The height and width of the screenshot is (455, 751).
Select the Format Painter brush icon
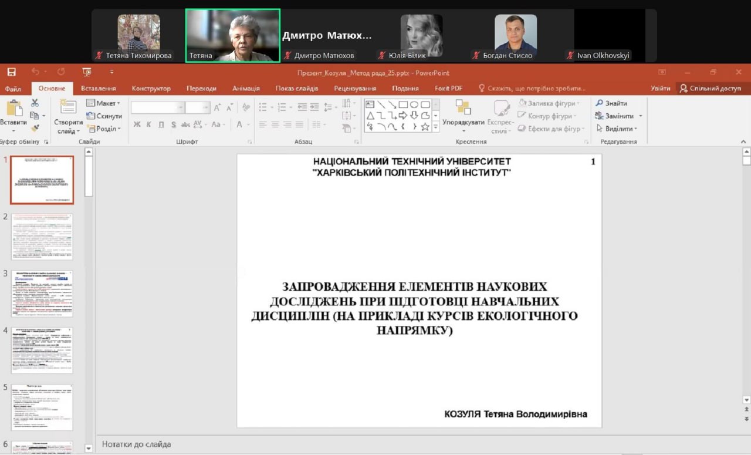[x=35, y=128]
